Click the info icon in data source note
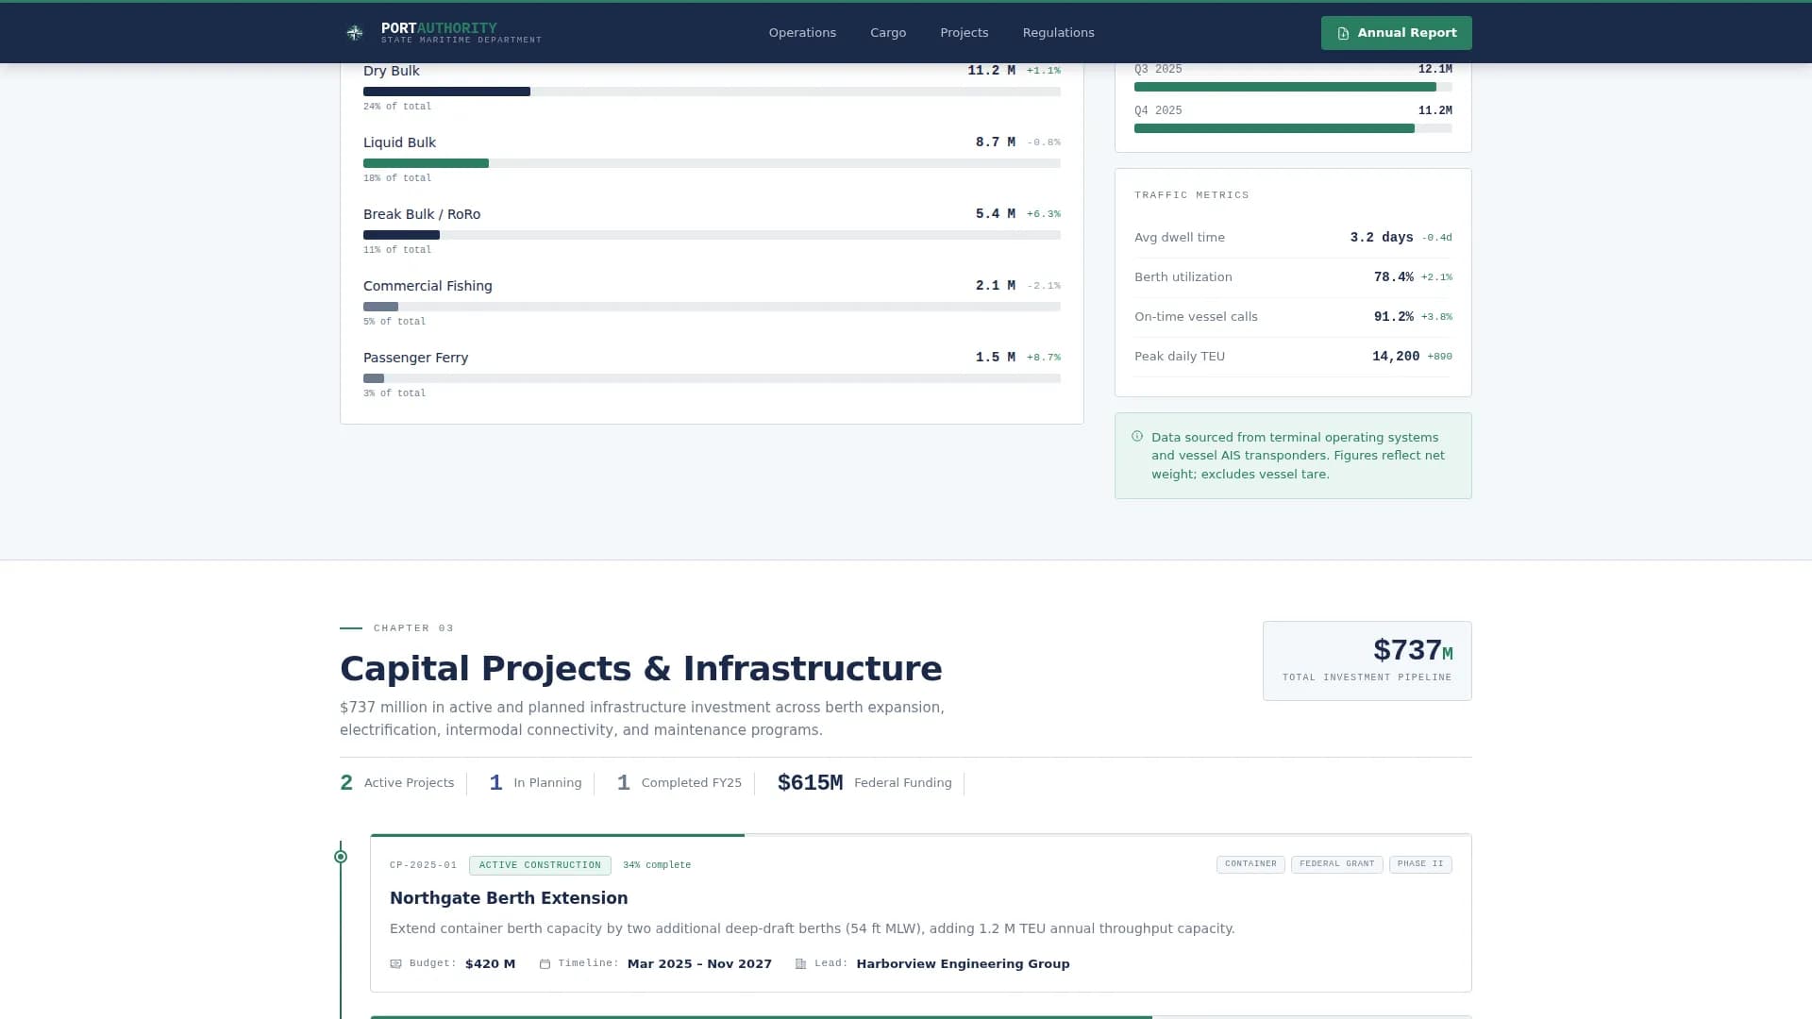The height and width of the screenshot is (1019, 1812). click(1137, 437)
